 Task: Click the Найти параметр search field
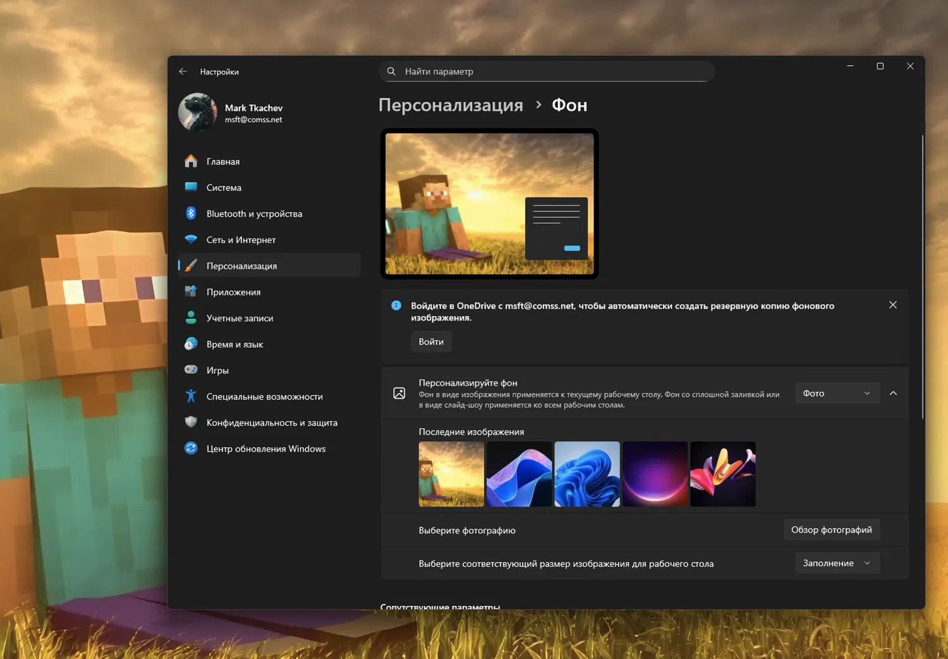[547, 71]
